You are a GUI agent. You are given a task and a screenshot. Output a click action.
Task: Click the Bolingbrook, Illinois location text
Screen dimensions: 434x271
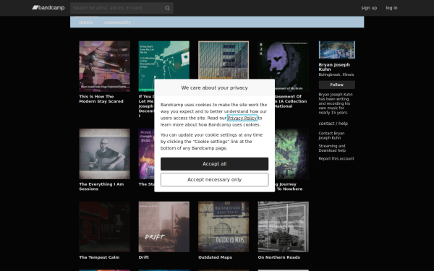[336, 74]
